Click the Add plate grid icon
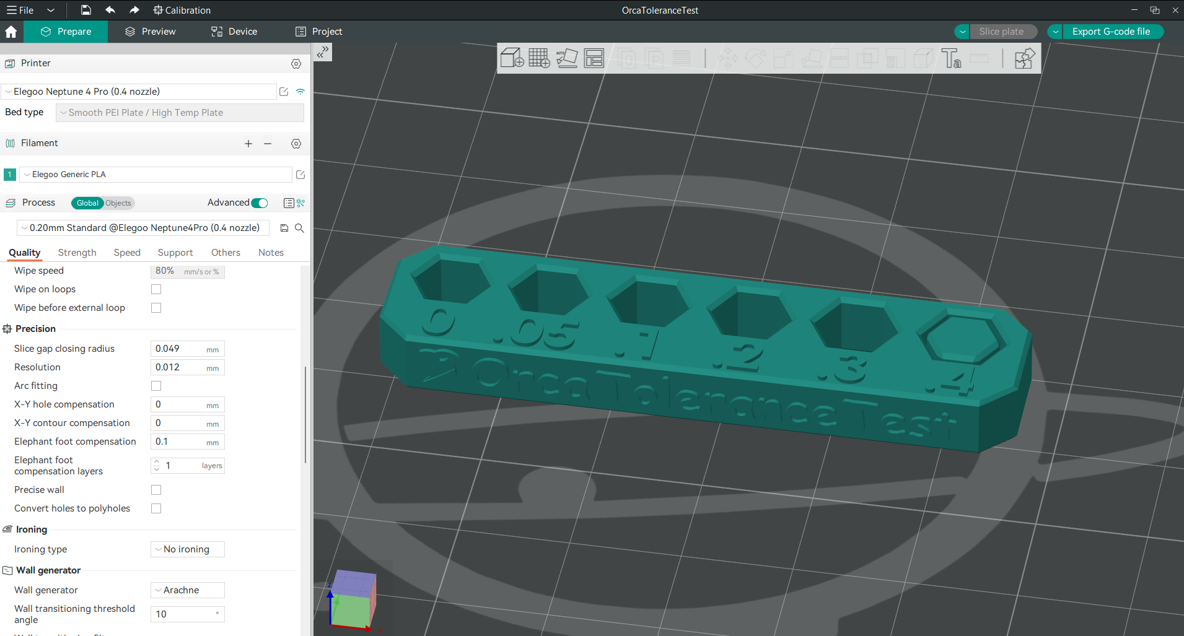Viewport: 1184px width, 636px height. tap(539, 58)
